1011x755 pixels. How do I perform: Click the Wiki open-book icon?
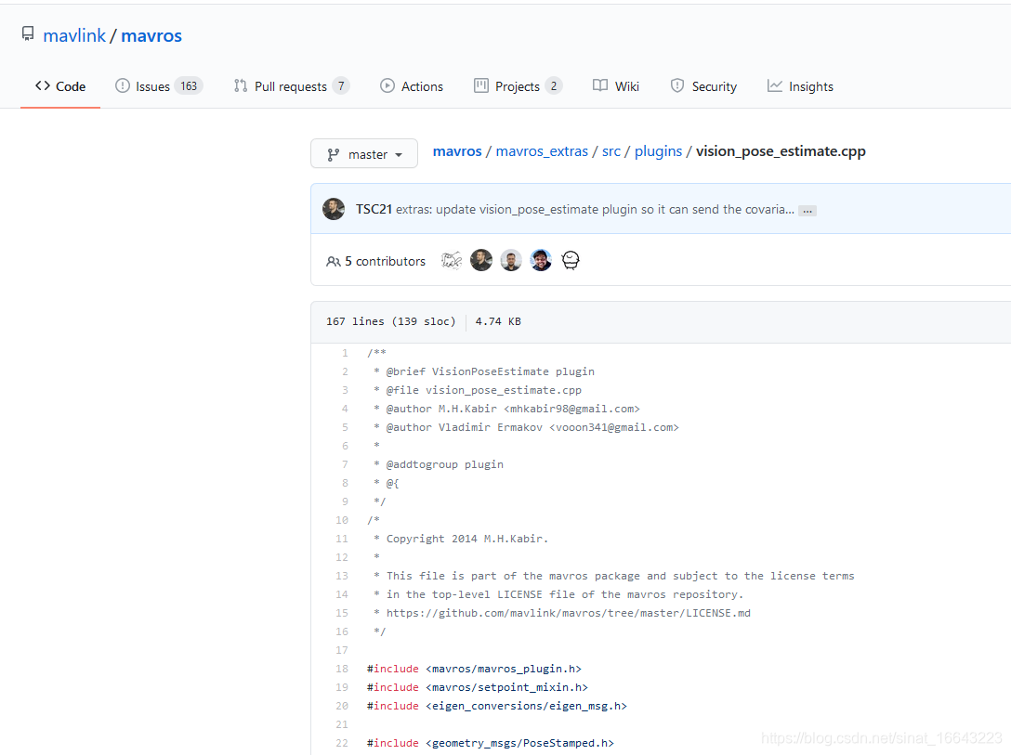coord(599,85)
